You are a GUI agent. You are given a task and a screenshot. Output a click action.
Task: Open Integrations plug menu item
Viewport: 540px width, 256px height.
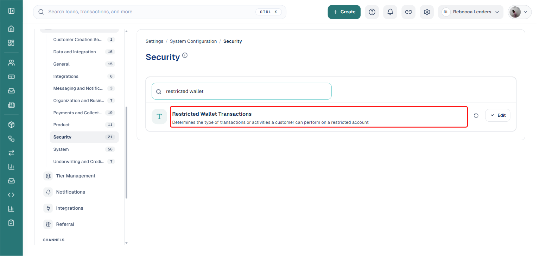coord(80,208)
